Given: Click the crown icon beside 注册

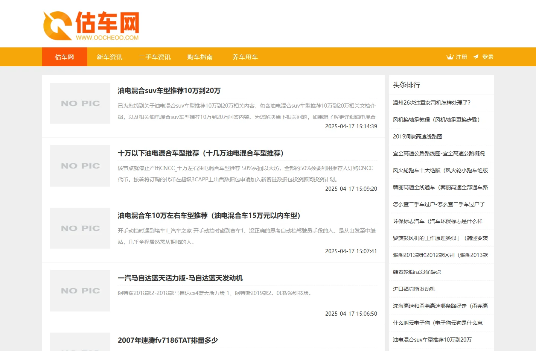Looking at the screenshot, I should (x=450, y=57).
